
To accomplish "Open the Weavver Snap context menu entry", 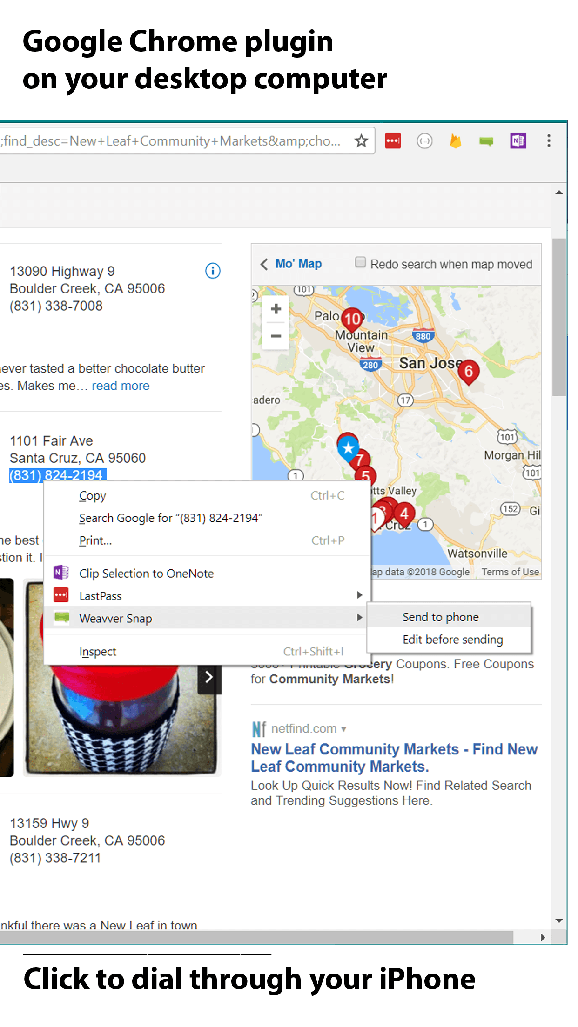I will click(207, 618).
